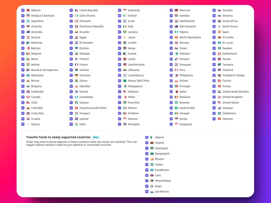271x203 pixels.
Task: Click the Kazakhstan flag icon
Action: point(152,170)
